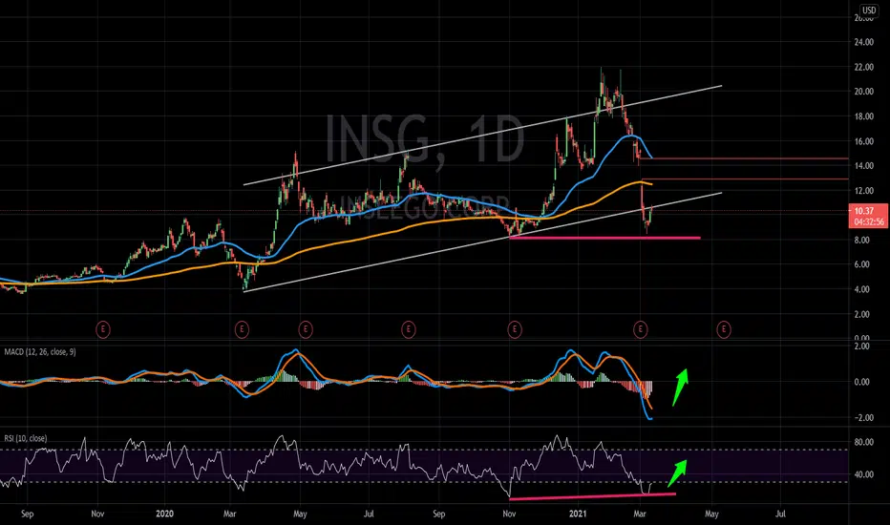This screenshot has width=890, height=525.
Task: Open the USD currency selector
Action: click(869, 10)
